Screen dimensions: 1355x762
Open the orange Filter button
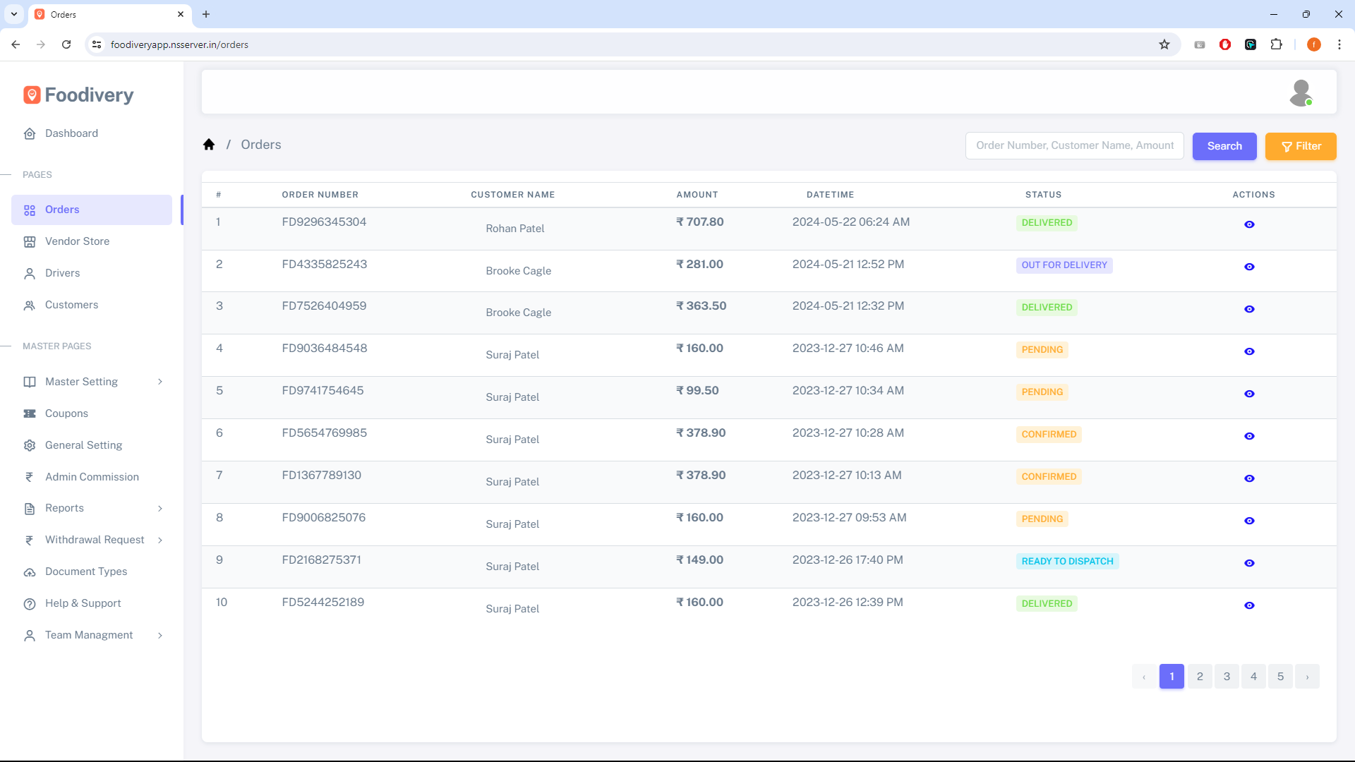[1300, 146]
